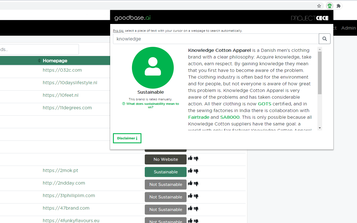The image size is (357, 223).
Task: Click the brands filter search field
Action: (x=39, y=49)
